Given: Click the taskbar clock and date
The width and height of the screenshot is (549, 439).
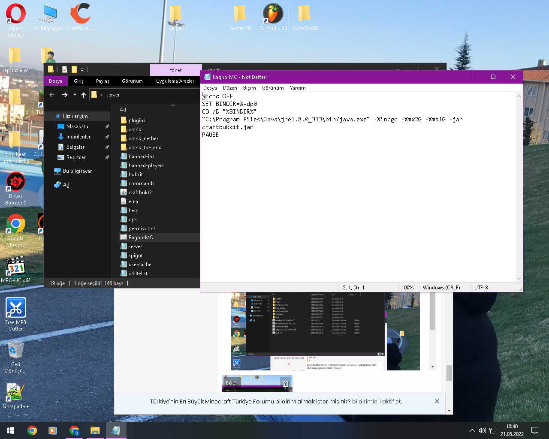Looking at the screenshot, I should (512, 430).
